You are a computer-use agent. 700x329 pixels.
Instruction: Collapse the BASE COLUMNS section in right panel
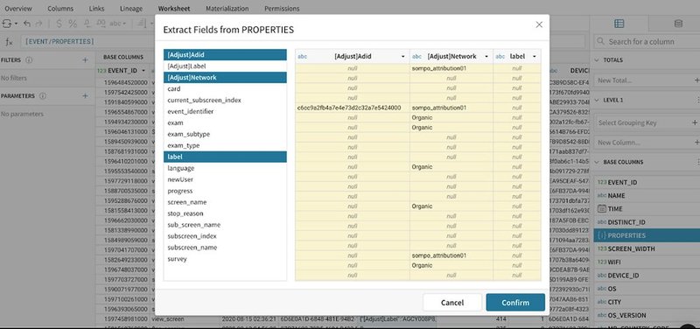pos(597,162)
